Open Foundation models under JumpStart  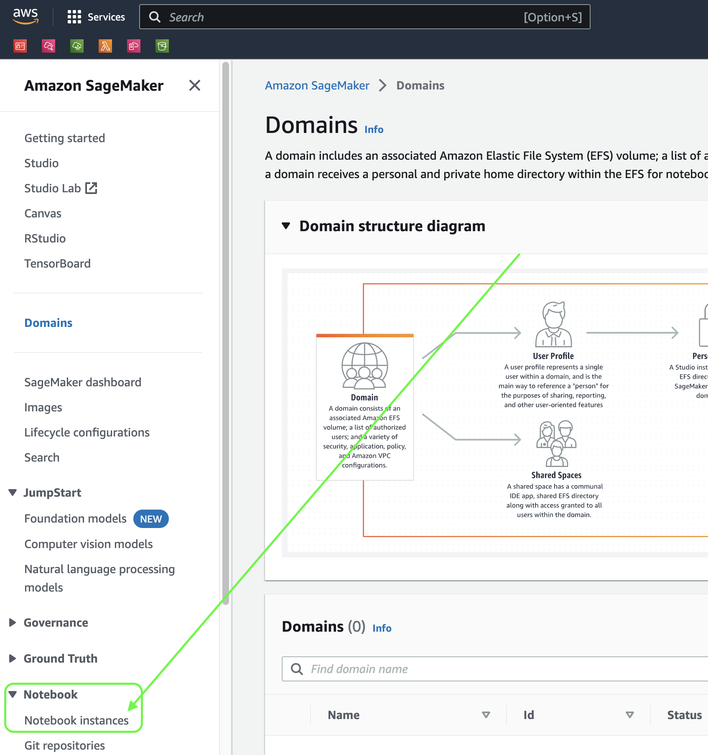coord(75,519)
